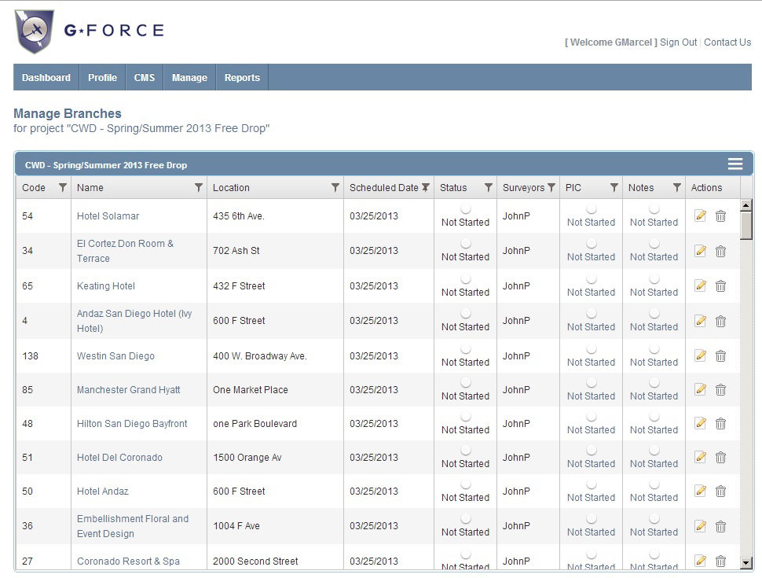Open the Manage menu
The width and height of the screenshot is (762, 578).
point(189,77)
